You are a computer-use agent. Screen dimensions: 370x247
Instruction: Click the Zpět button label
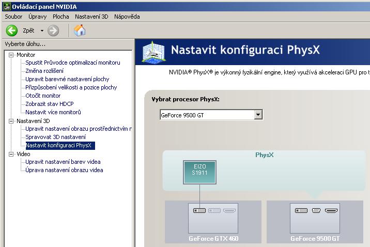28,30
